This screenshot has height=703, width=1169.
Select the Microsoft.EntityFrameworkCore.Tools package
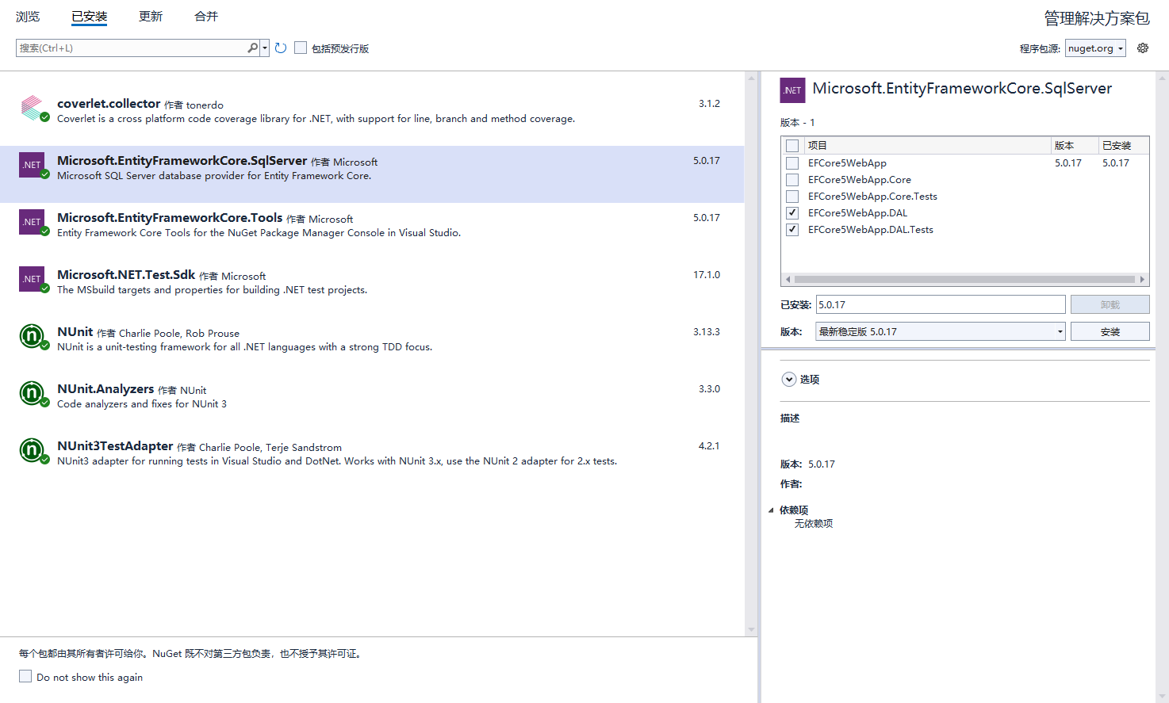point(372,231)
